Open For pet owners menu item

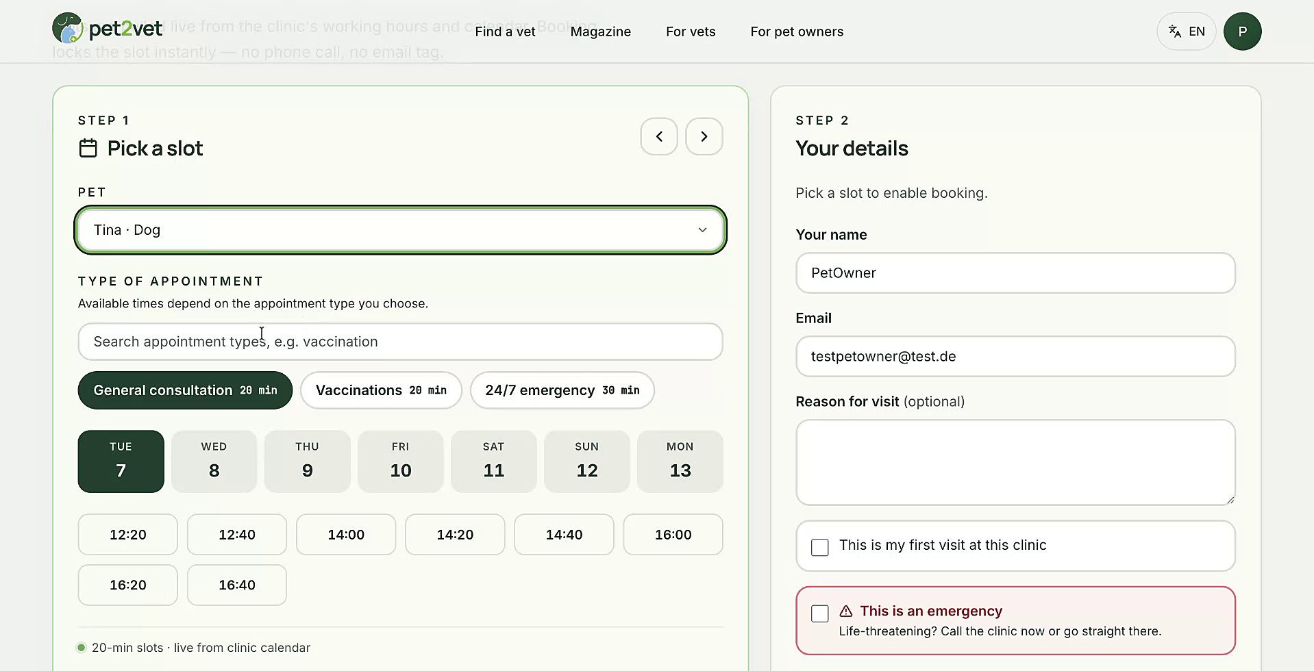pos(797,31)
